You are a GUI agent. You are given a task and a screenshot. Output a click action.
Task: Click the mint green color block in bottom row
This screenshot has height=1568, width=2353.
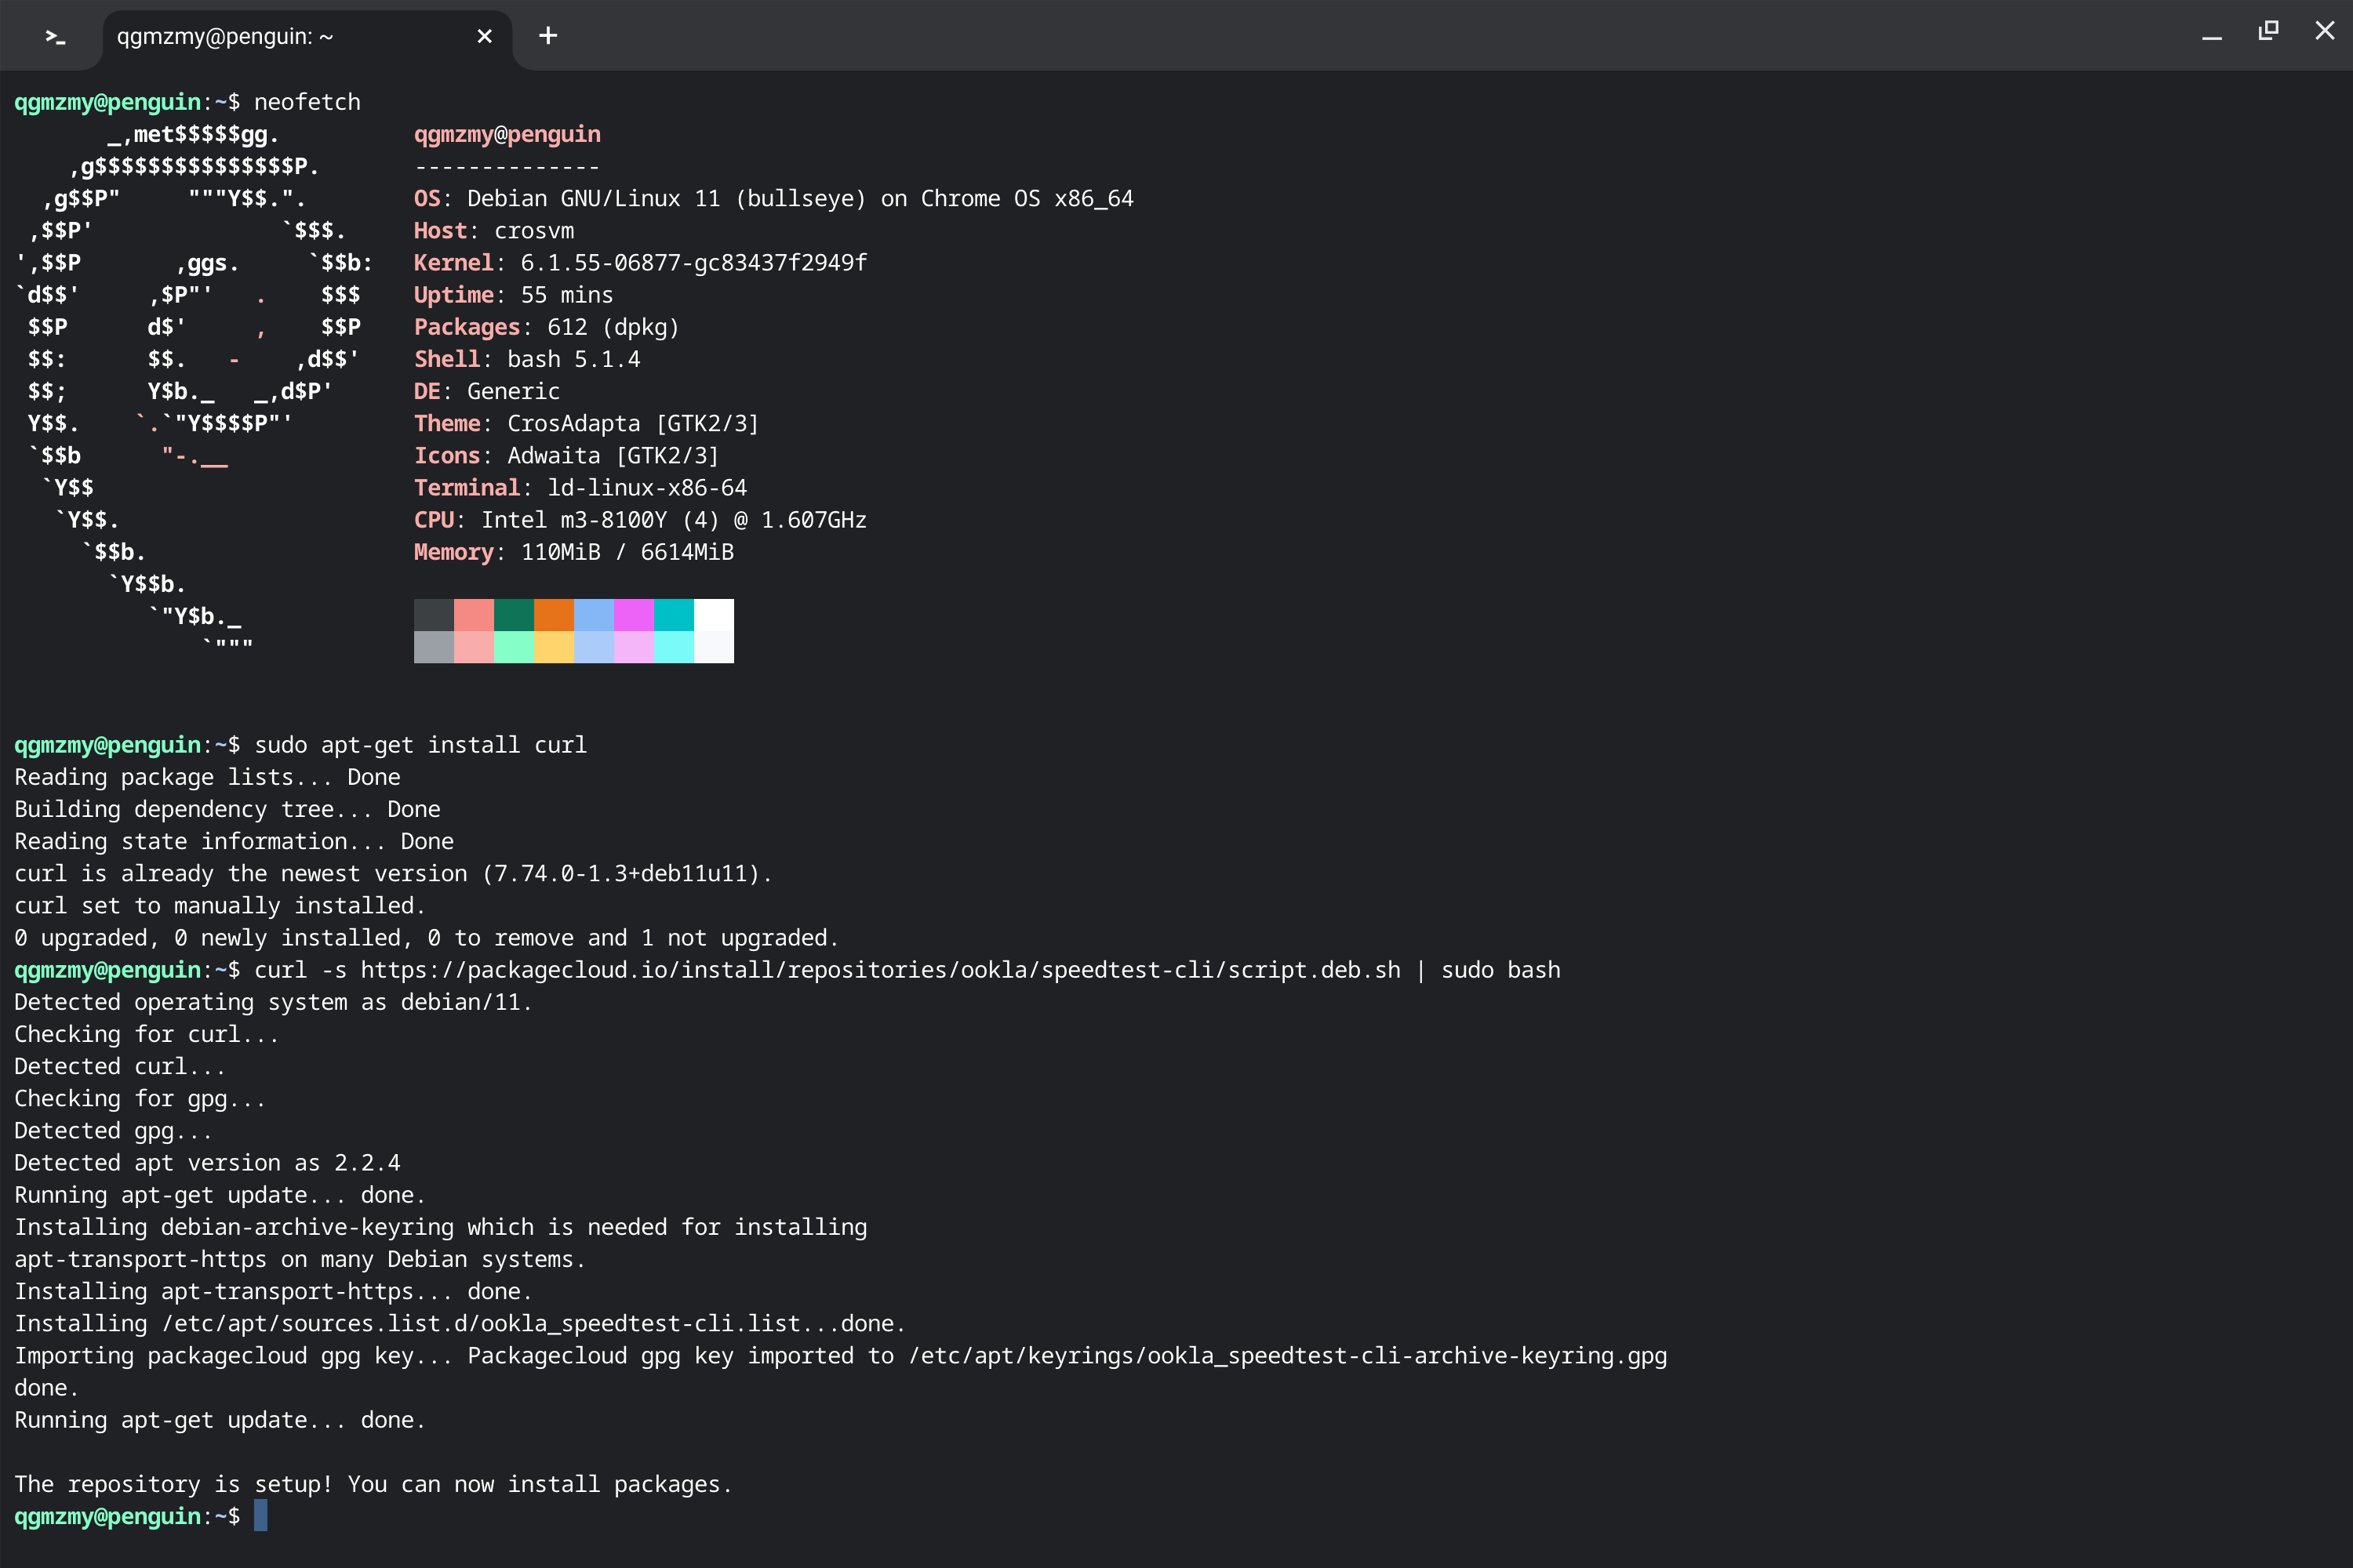pos(515,647)
